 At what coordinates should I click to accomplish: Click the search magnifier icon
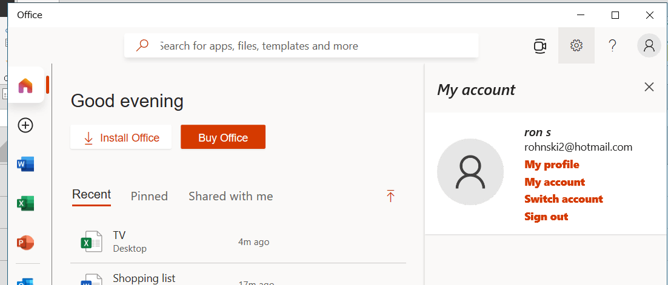pyautogui.click(x=142, y=45)
